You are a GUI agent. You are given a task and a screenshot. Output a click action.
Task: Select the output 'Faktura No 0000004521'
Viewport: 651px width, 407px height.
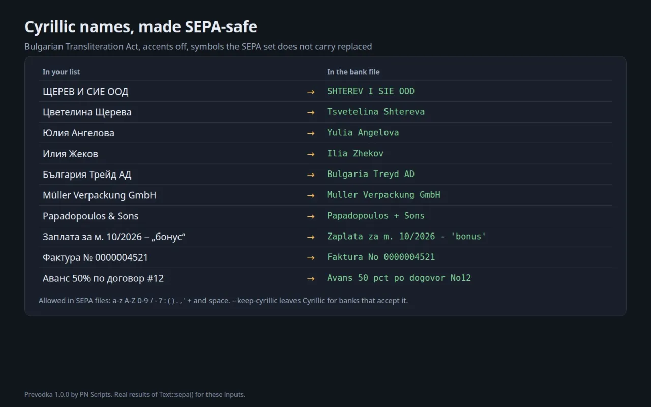click(x=381, y=257)
